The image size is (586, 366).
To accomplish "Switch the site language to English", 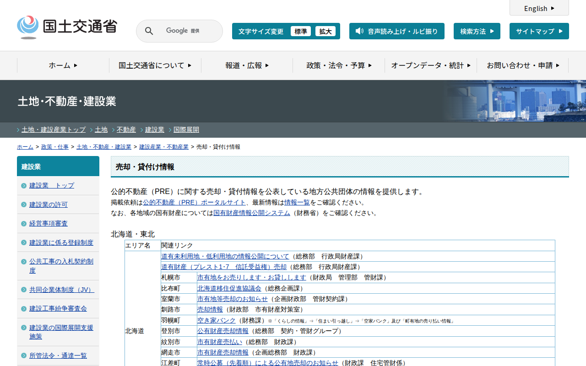I will (x=539, y=8).
